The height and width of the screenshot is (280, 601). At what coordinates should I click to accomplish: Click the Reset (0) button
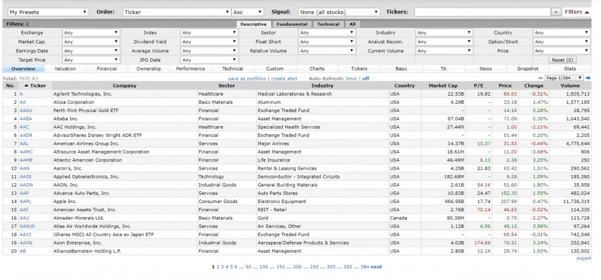pos(562,60)
